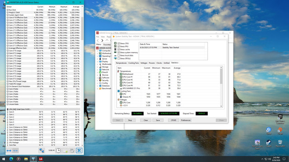This screenshot has width=289, height=162.
Task: Switch to the Unified tab
Action: click(x=167, y=63)
